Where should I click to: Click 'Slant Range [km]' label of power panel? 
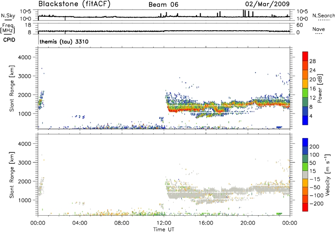(12, 88)
